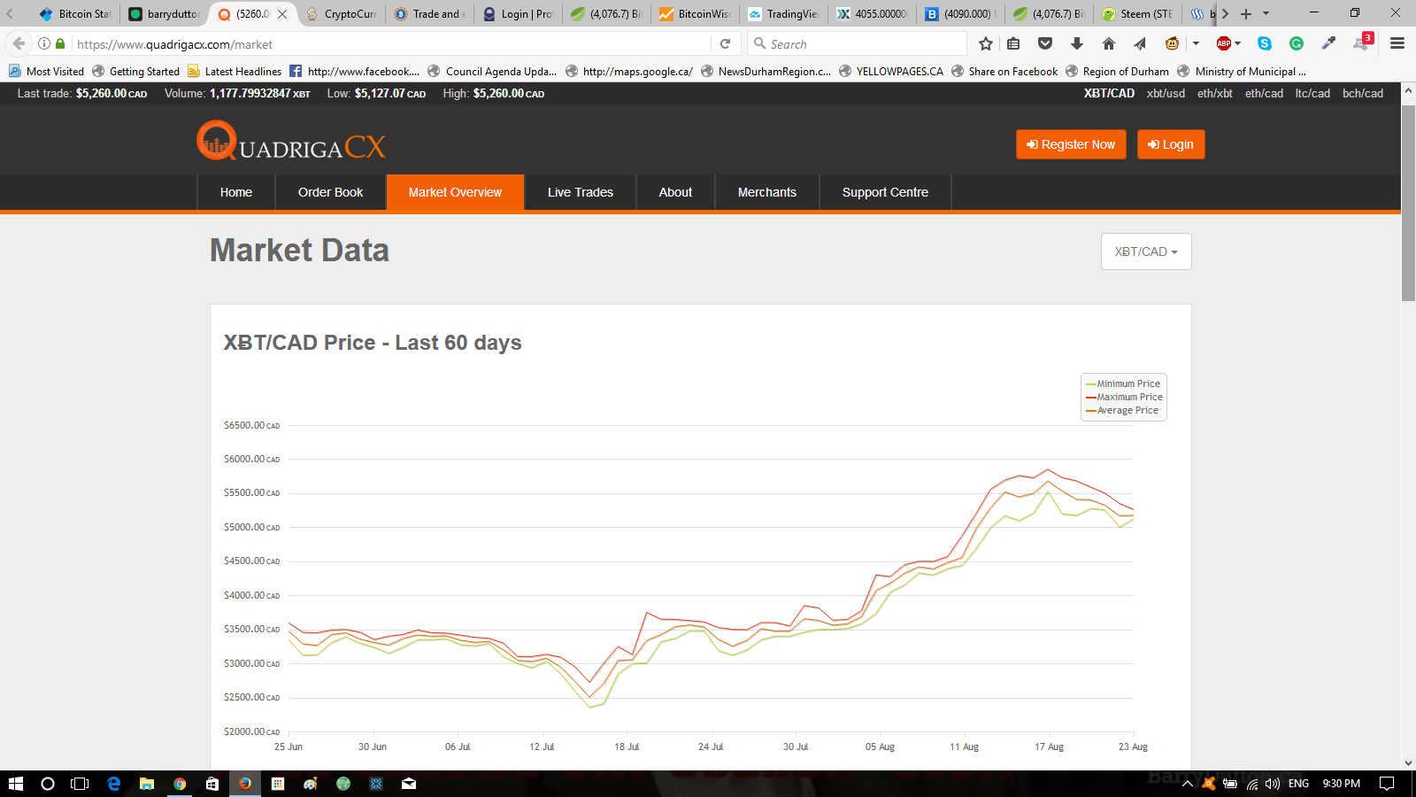Image resolution: width=1416 pixels, height=797 pixels.
Task: Open the Adblock Plus icon
Action: [x=1224, y=43]
